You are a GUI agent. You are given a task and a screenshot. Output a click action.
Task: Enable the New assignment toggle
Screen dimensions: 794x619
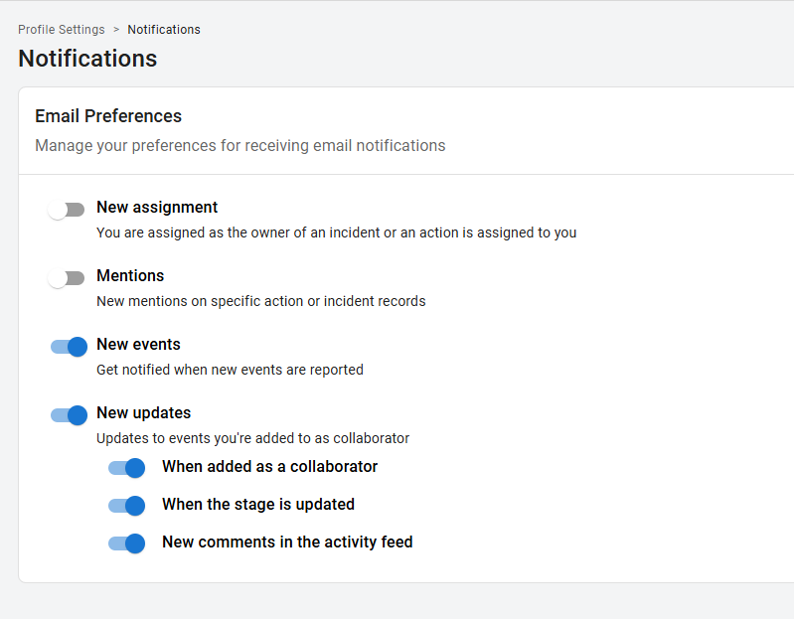pyautogui.click(x=67, y=210)
